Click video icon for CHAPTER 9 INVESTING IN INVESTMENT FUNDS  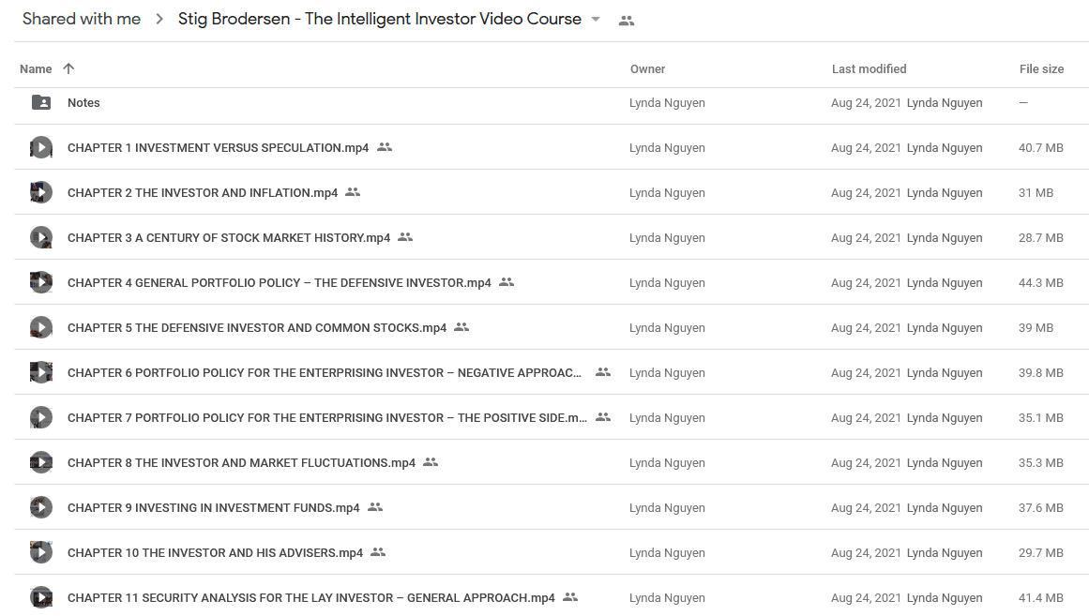[x=41, y=507]
